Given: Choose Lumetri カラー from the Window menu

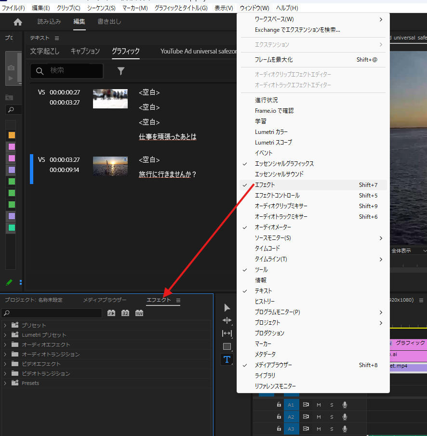Looking at the screenshot, I should 271,132.
